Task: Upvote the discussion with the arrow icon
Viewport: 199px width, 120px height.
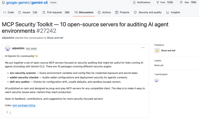Action: tap(7, 112)
